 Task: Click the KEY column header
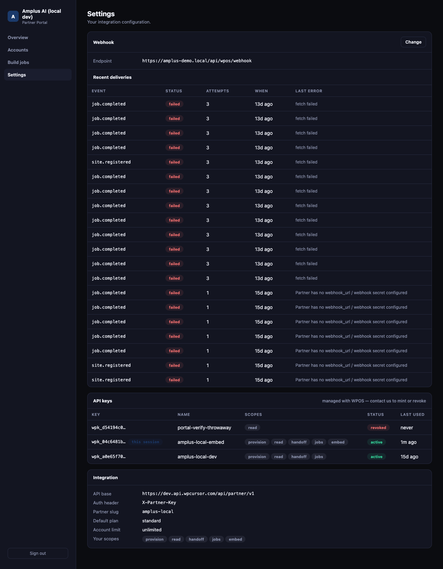[x=96, y=414]
